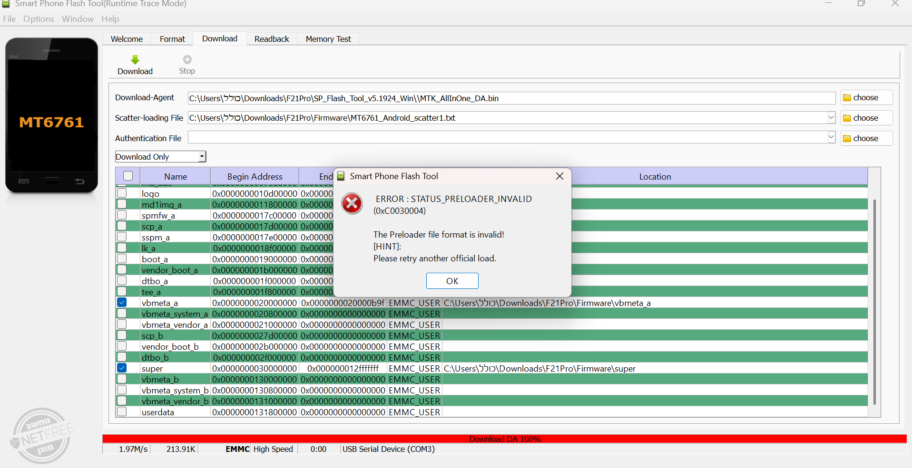Click folder icon to choose Authentication File
This screenshot has height=468, width=912.
pos(847,139)
